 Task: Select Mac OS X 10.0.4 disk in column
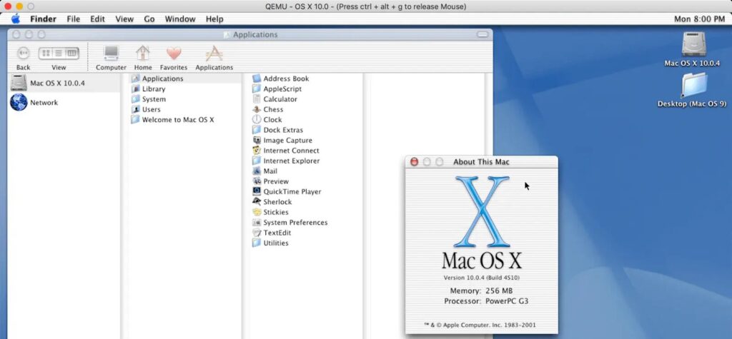click(64, 83)
